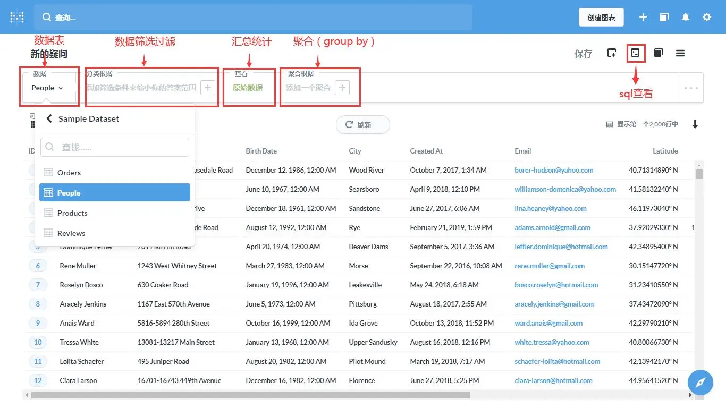Screen dimensions: 726x408
Task: Open the hamburger menu icon
Action: (x=680, y=53)
